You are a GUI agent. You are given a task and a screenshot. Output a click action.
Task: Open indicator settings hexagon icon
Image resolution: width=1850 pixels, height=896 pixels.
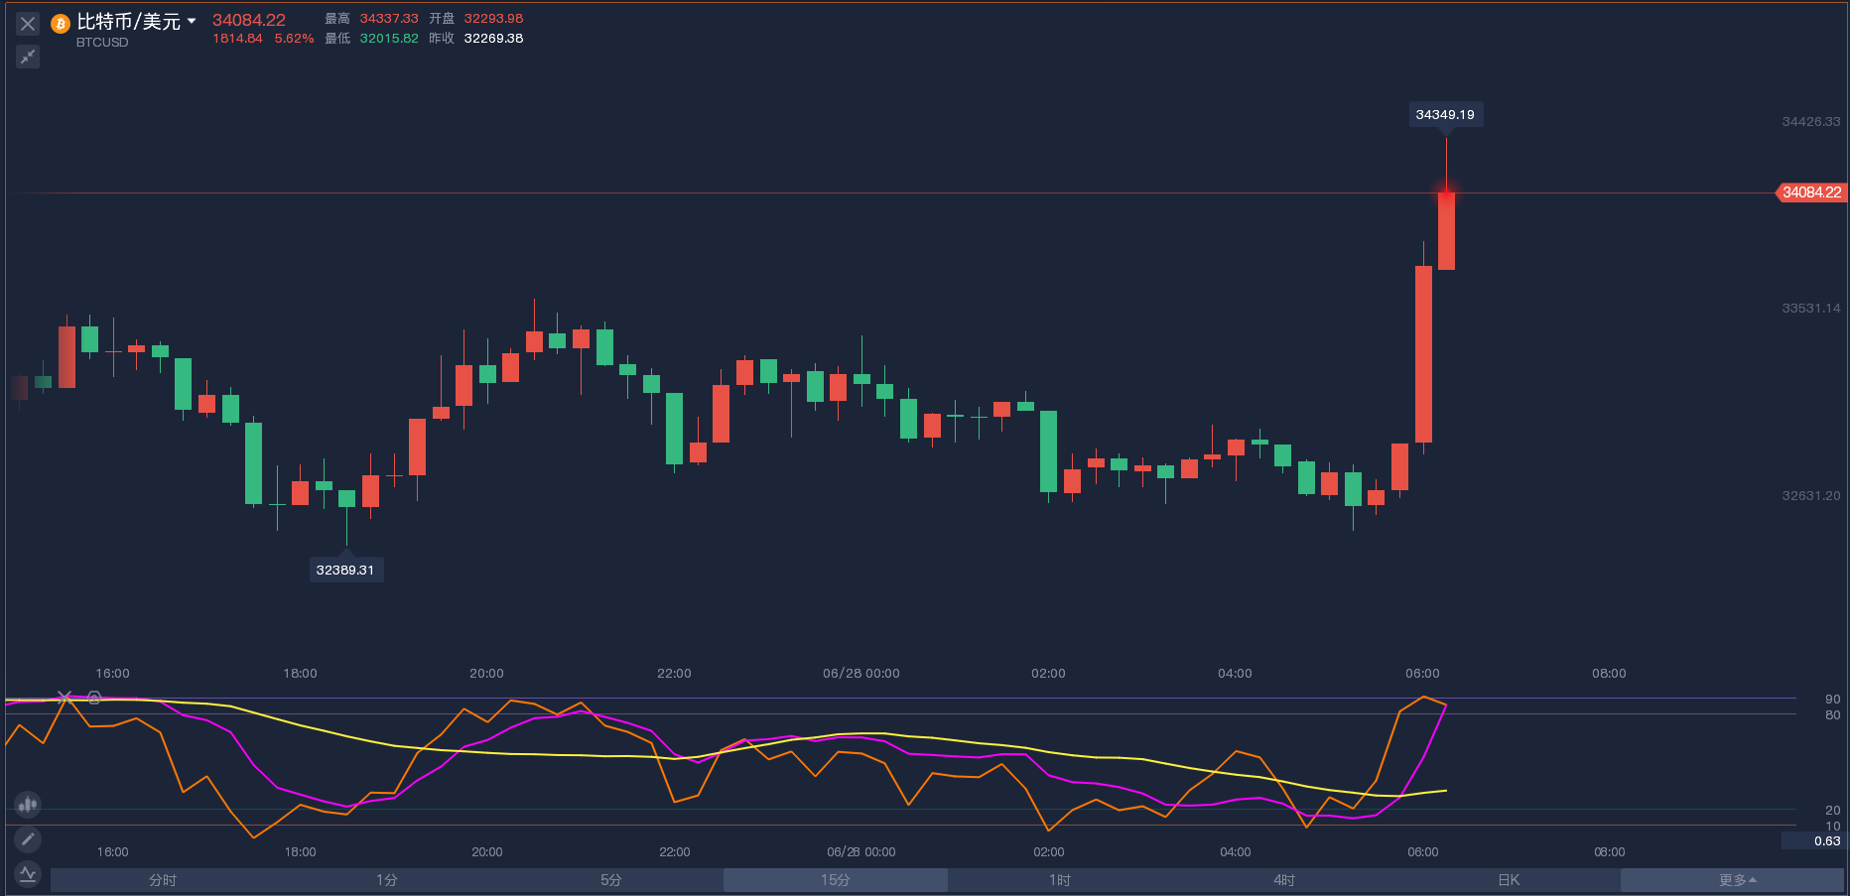coord(94,698)
